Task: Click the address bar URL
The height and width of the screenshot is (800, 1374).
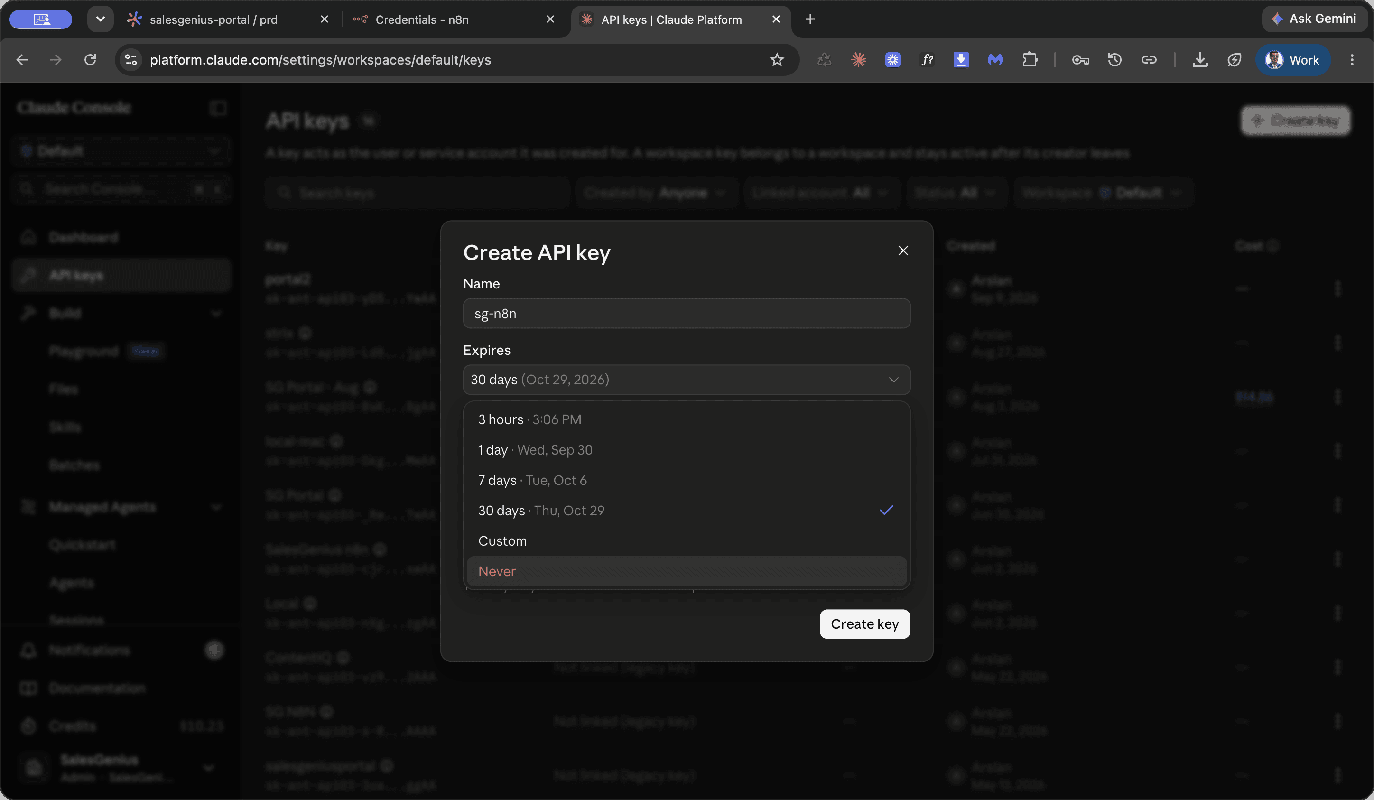Action: [x=320, y=59]
